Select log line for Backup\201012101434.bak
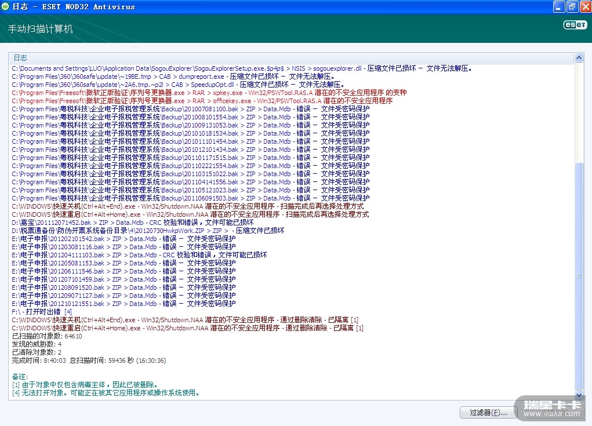Screen dimensions: 592x426 click(x=191, y=150)
